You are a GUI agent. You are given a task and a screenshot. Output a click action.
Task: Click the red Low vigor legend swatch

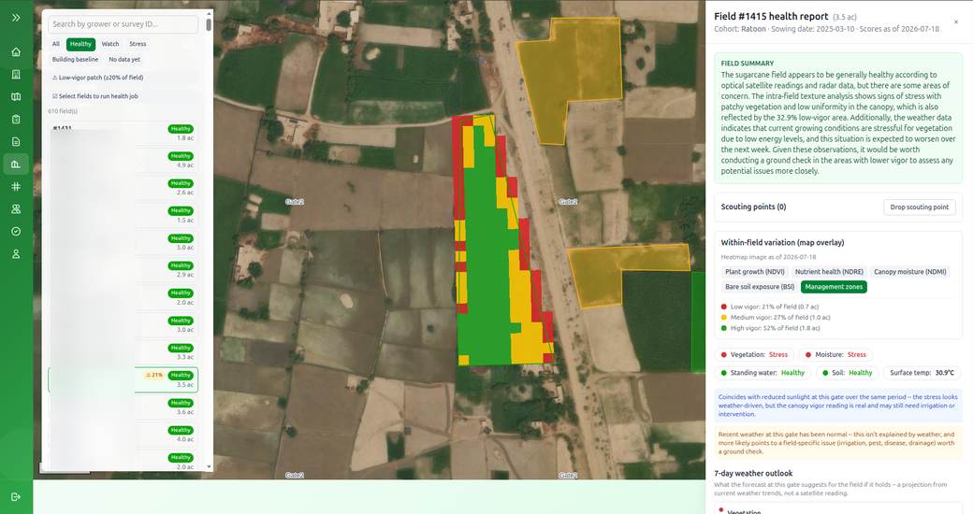coord(723,307)
